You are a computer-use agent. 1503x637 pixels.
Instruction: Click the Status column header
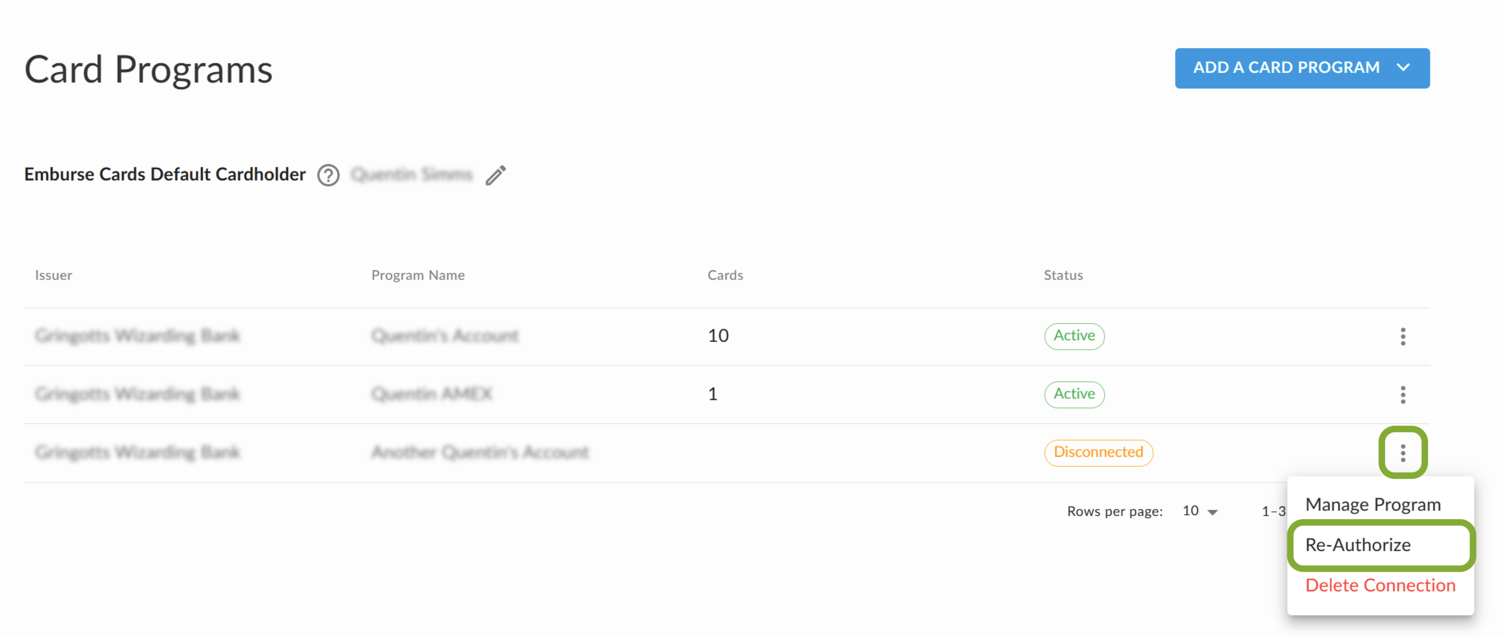click(x=1062, y=275)
